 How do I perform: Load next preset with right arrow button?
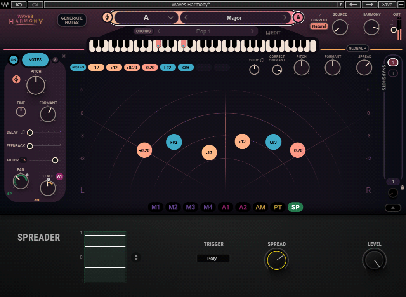point(369,4)
